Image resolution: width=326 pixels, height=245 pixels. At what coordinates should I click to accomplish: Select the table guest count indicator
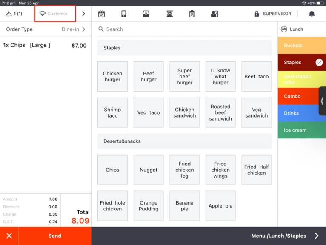14,14
